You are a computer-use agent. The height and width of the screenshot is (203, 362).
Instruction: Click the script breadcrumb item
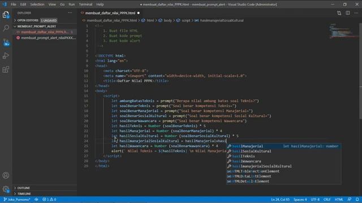pos(186,20)
